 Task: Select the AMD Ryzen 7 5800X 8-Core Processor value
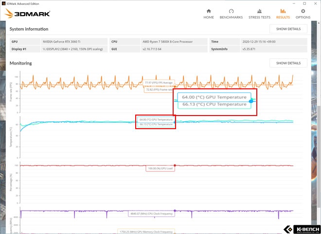click(167, 42)
